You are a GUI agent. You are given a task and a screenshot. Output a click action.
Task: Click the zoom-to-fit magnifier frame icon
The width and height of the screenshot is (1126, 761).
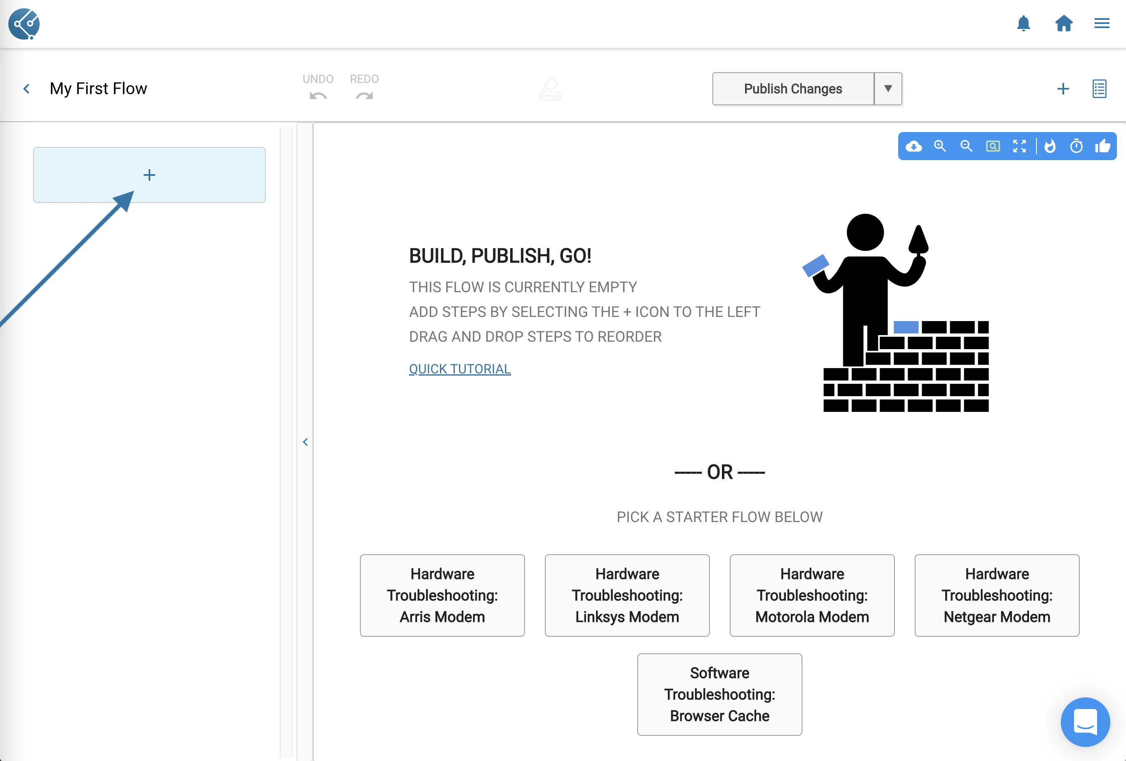[x=993, y=146]
